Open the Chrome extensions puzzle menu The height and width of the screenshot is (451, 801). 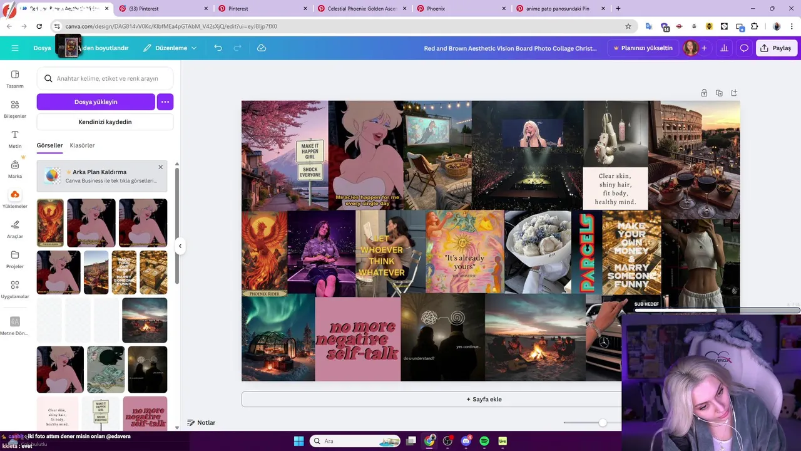coord(755,26)
